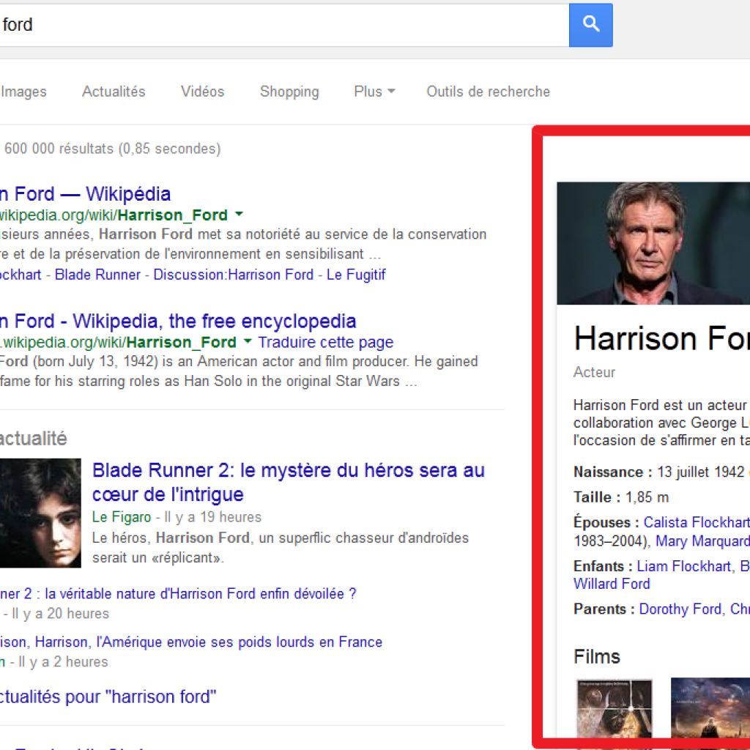Image resolution: width=750 pixels, height=750 pixels.
Task: Select the Shopping tab
Action: (x=289, y=92)
